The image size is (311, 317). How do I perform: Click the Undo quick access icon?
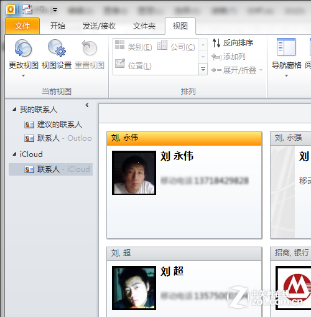pyautogui.click(x=41, y=9)
